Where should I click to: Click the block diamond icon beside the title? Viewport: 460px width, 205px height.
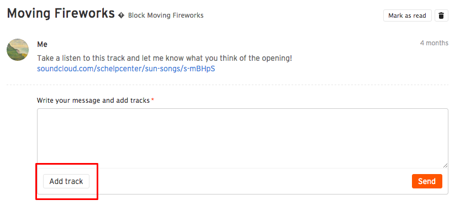pos(121,15)
